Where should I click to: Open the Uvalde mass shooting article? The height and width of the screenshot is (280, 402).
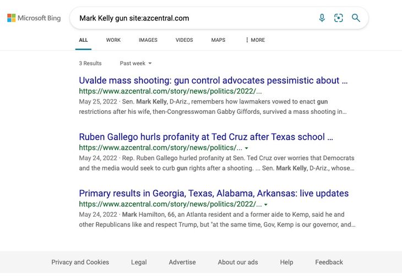point(213,80)
